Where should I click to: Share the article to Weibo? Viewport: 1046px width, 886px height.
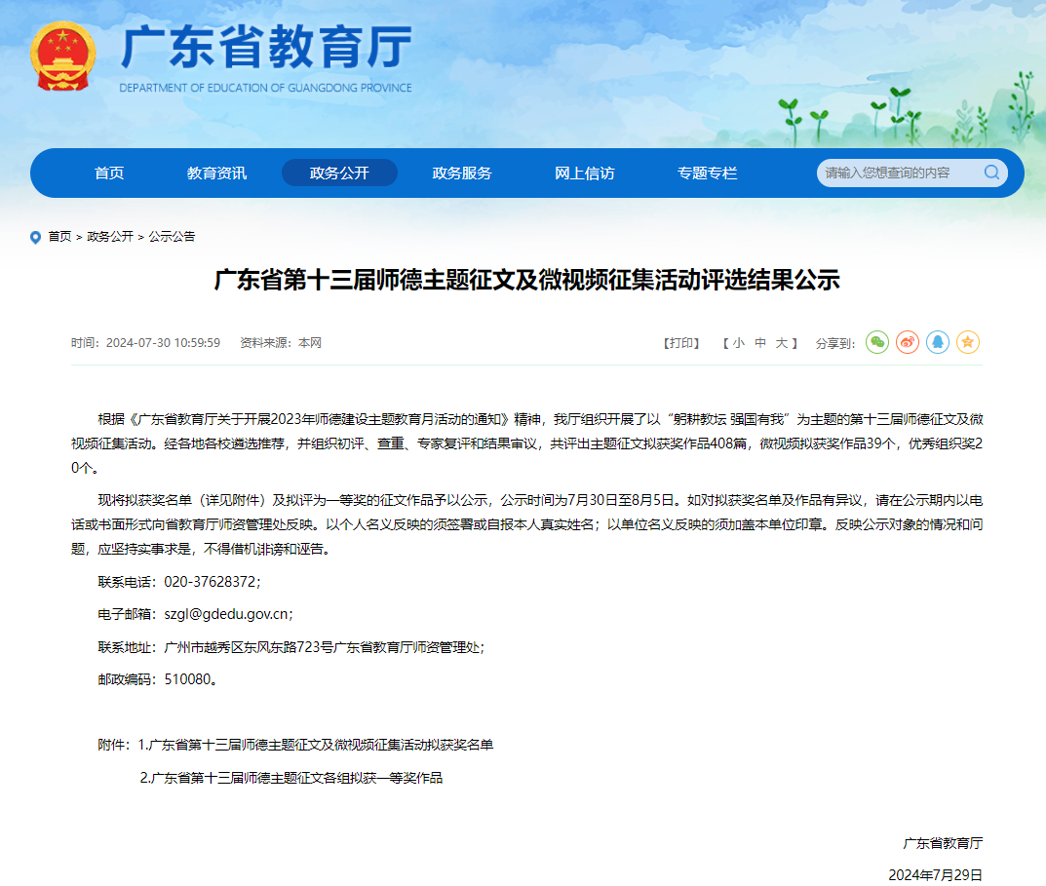[x=908, y=342]
